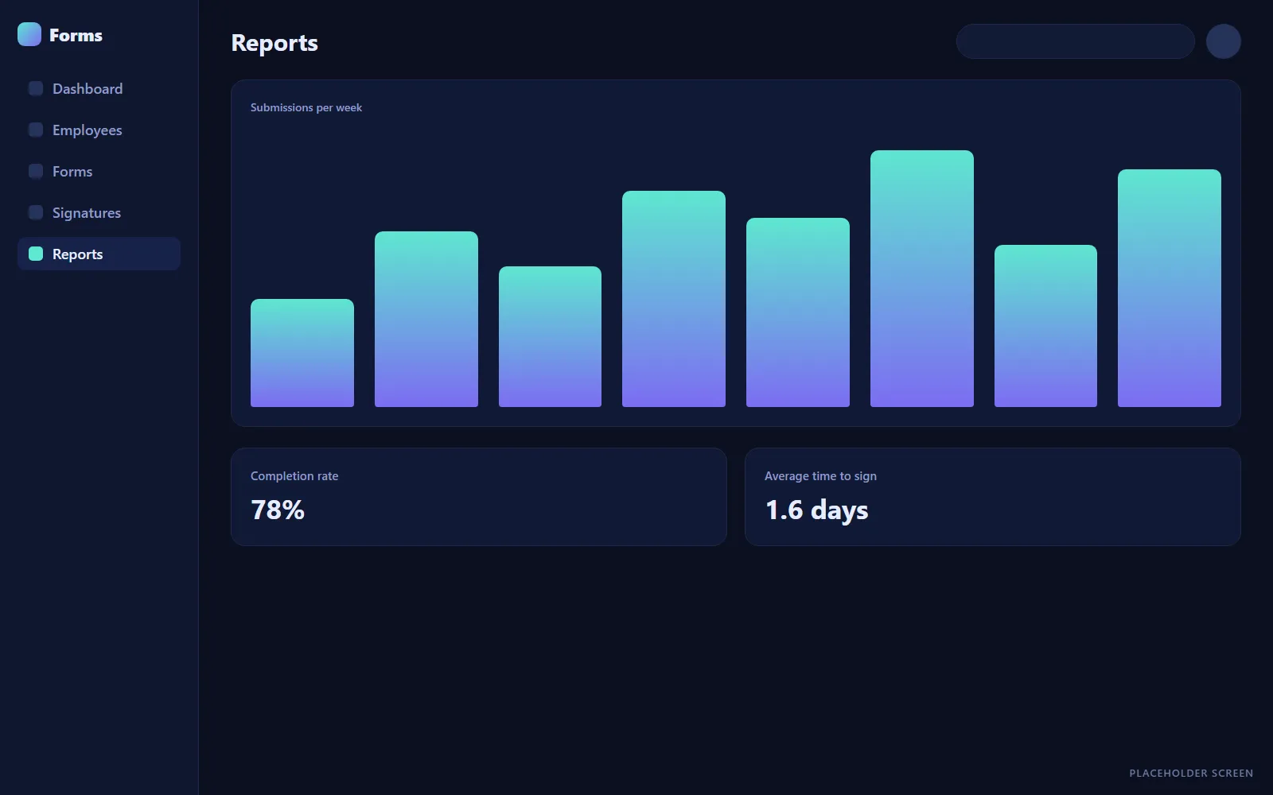The image size is (1273, 795).
Task: Click the second bar in the chart
Action: [426, 319]
